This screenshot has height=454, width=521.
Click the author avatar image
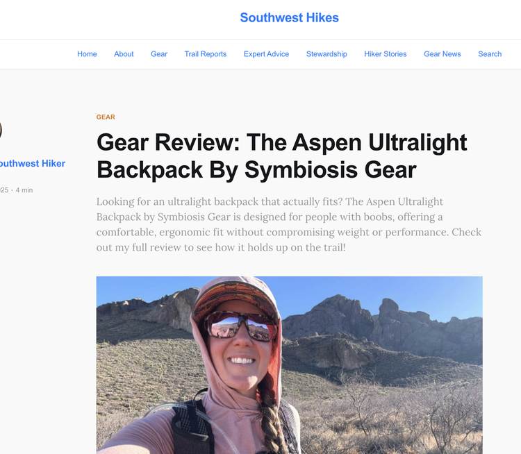tap(1, 130)
